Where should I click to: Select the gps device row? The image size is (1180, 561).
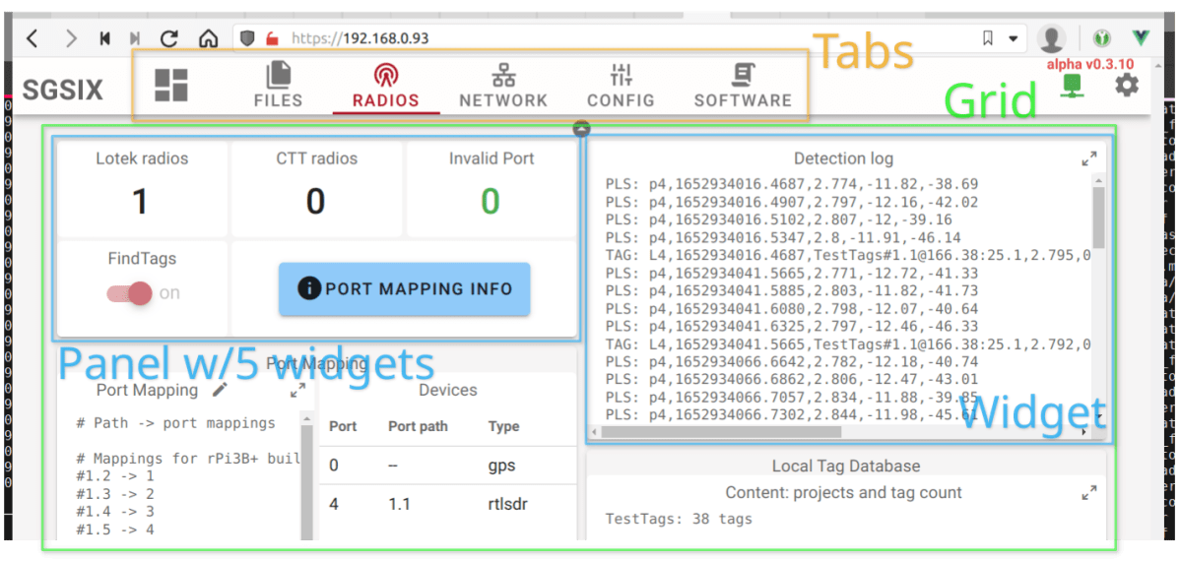[x=448, y=466]
